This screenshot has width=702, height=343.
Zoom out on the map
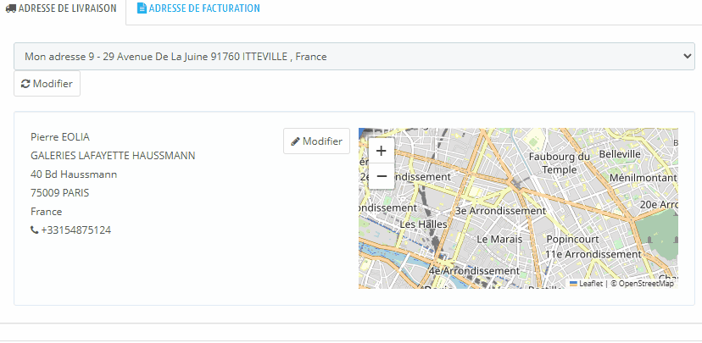[x=381, y=175]
